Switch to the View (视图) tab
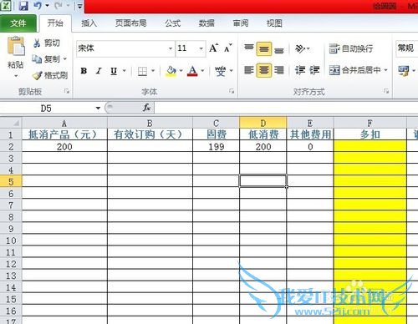The width and height of the screenshot is (418, 324). click(x=274, y=23)
